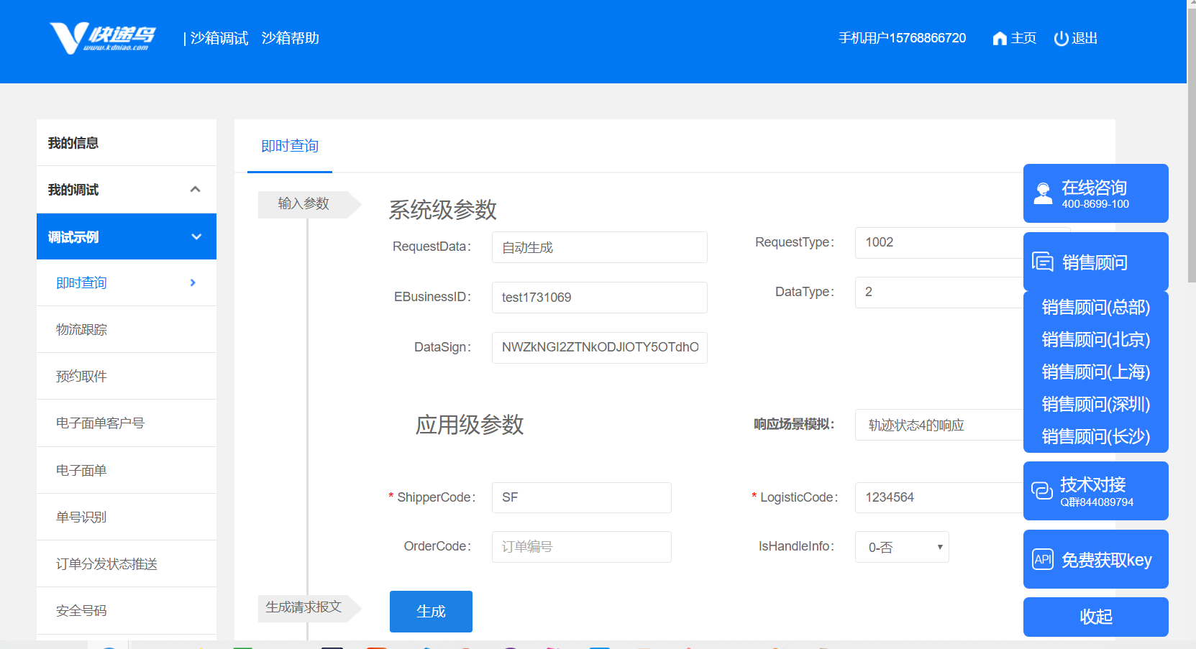The height and width of the screenshot is (649, 1196).
Task: Click the OrderCode input field
Action: (x=581, y=546)
